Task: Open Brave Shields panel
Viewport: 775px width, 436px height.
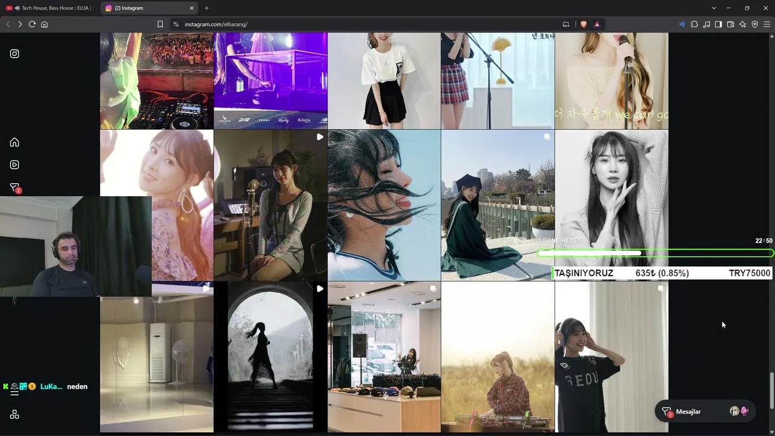Action: click(584, 24)
